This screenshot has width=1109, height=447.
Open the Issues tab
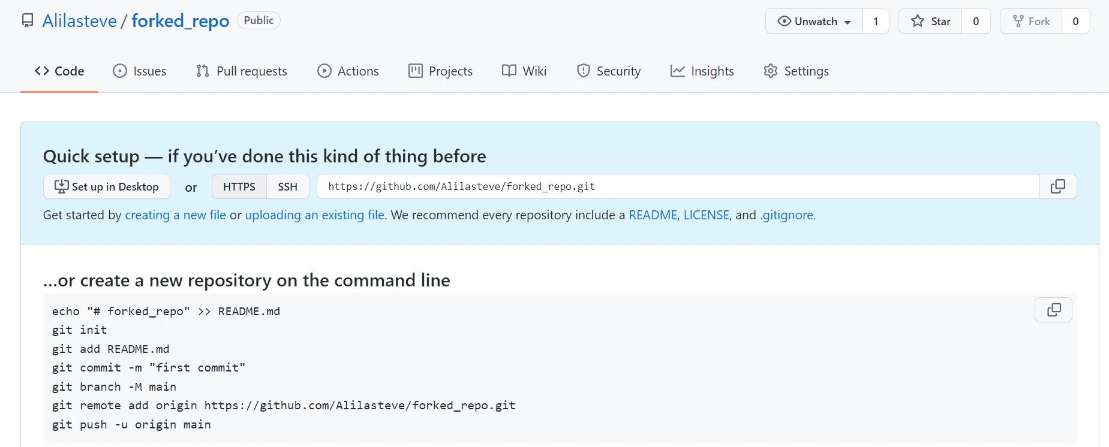tap(140, 71)
